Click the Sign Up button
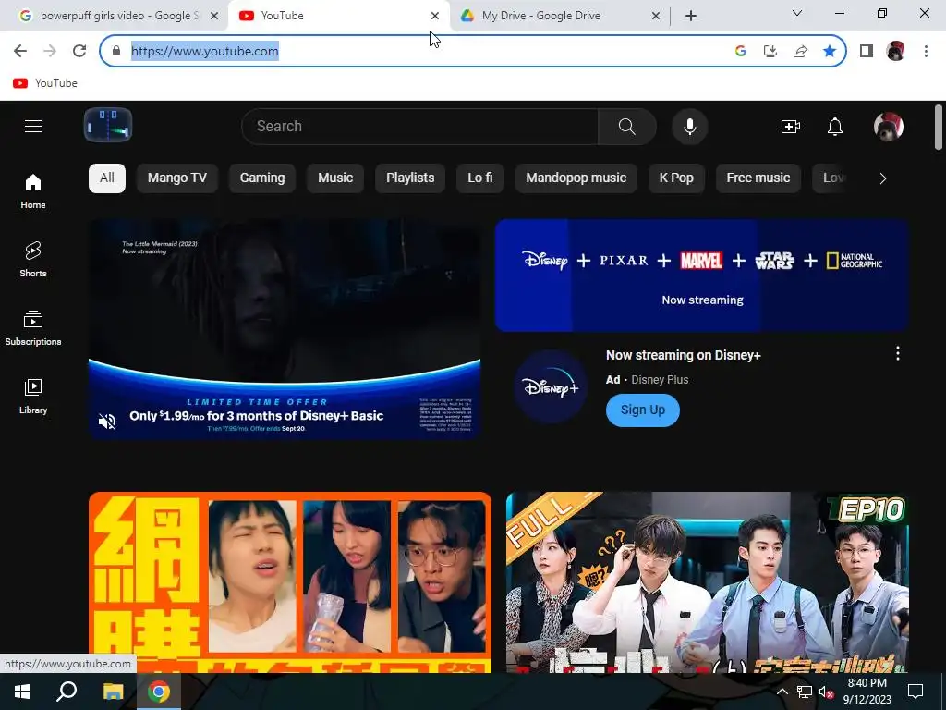946x710 pixels. [x=643, y=410]
